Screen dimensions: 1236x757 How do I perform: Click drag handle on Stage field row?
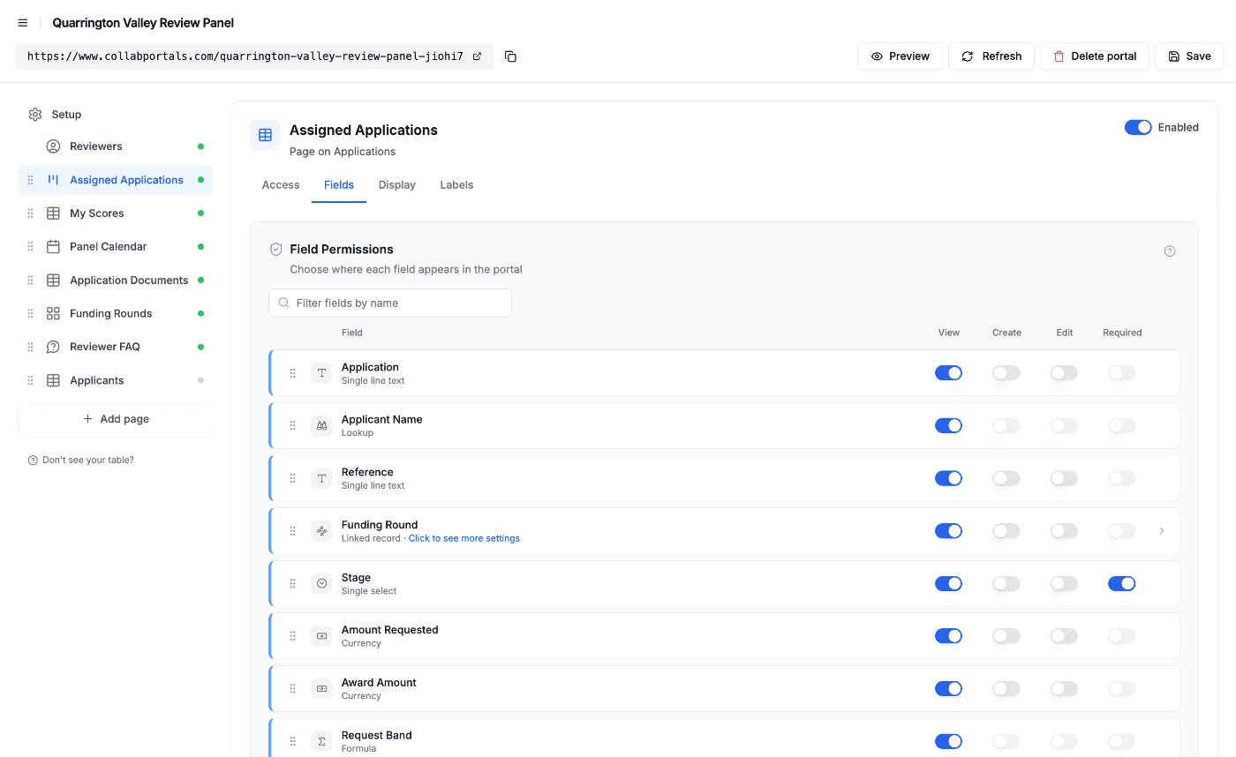pyautogui.click(x=293, y=584)
